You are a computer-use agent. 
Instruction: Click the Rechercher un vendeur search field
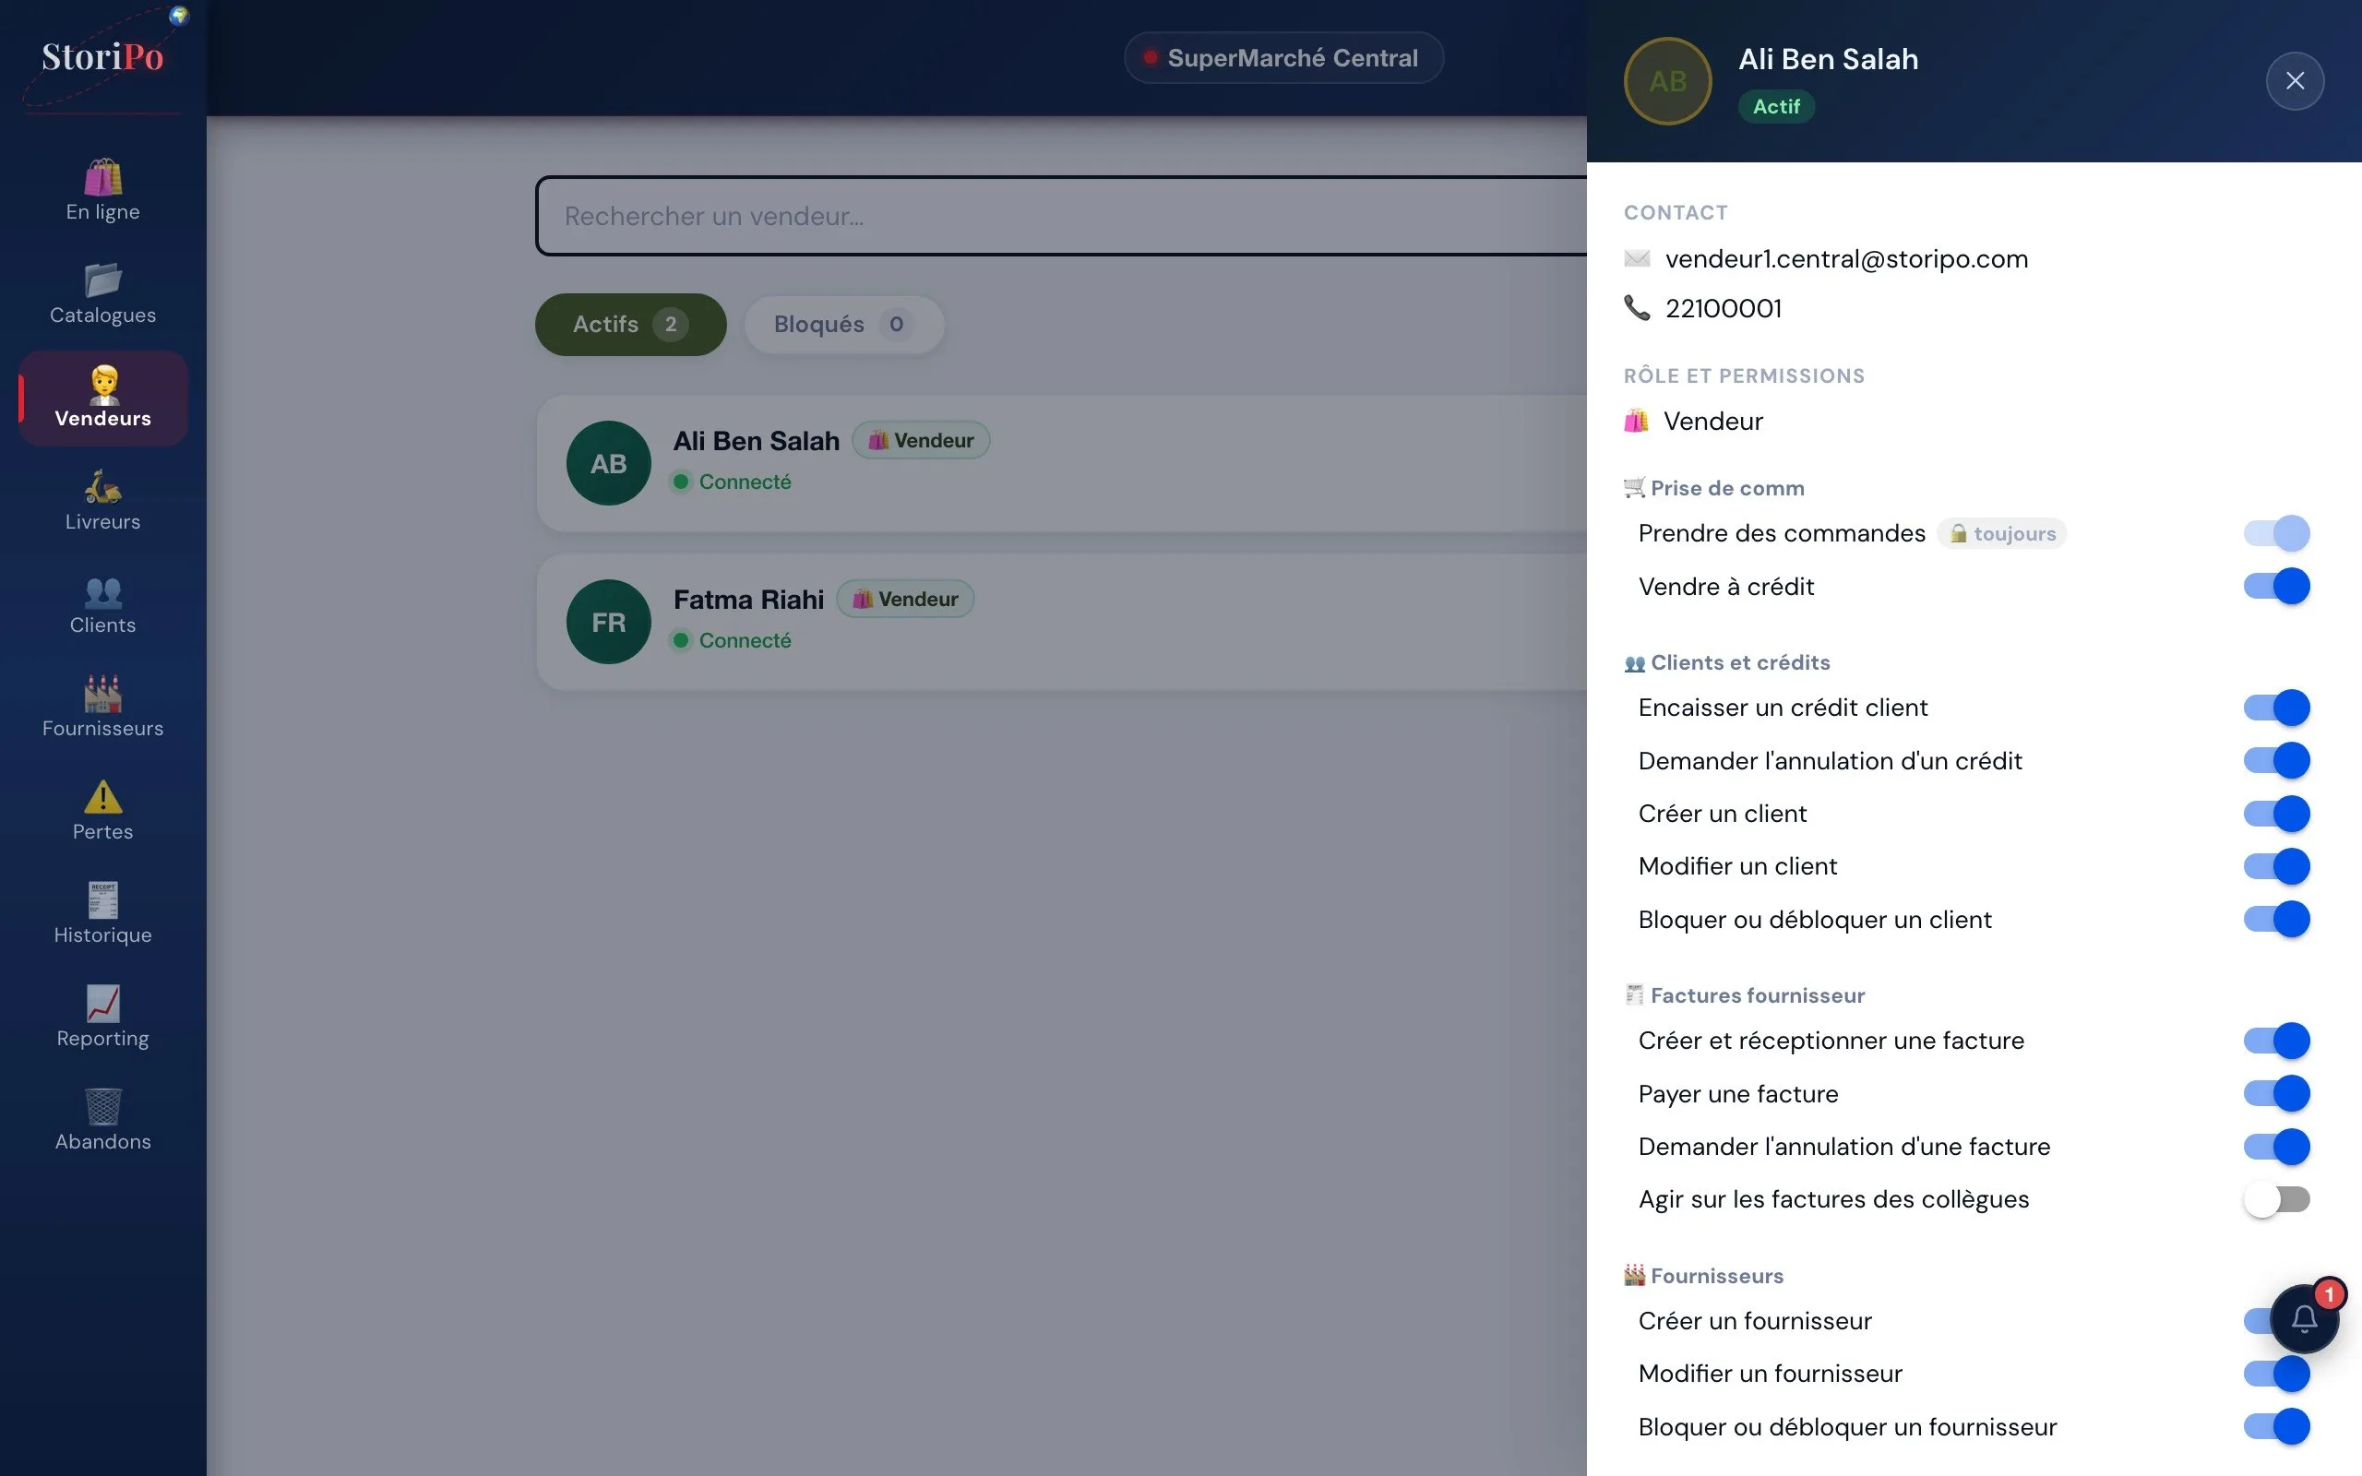point(1062,216)
